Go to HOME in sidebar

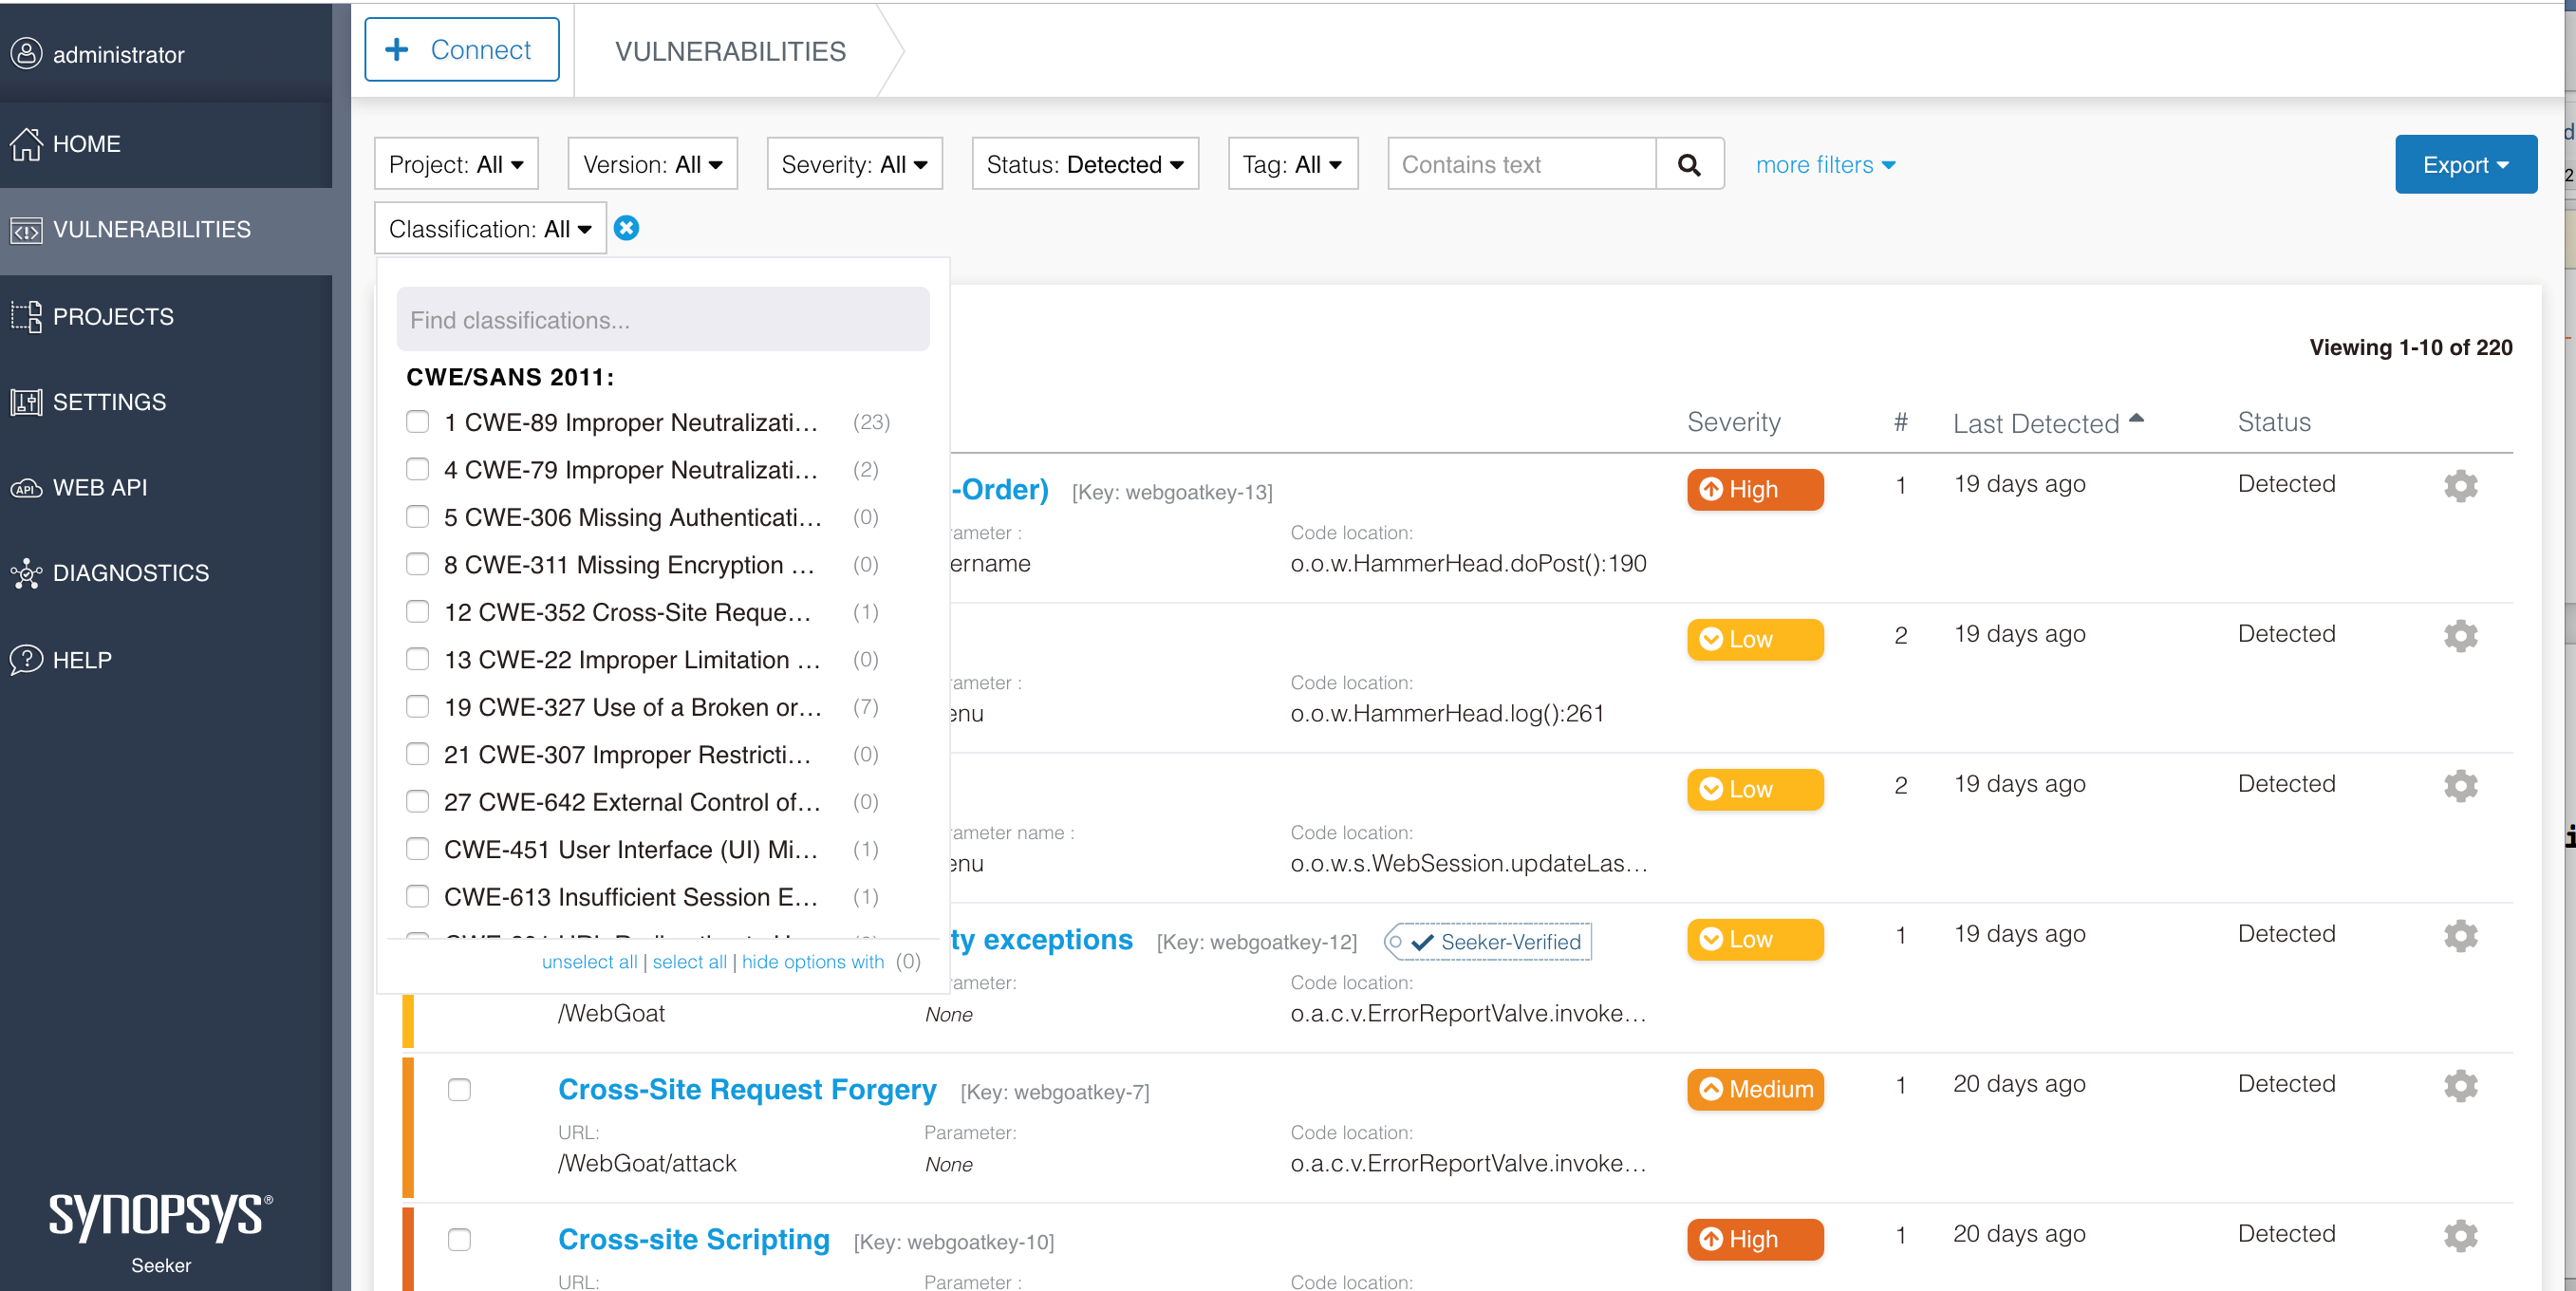point(166,144)
